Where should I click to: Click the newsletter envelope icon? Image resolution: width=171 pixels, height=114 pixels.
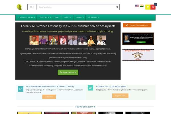click(21, 89)
